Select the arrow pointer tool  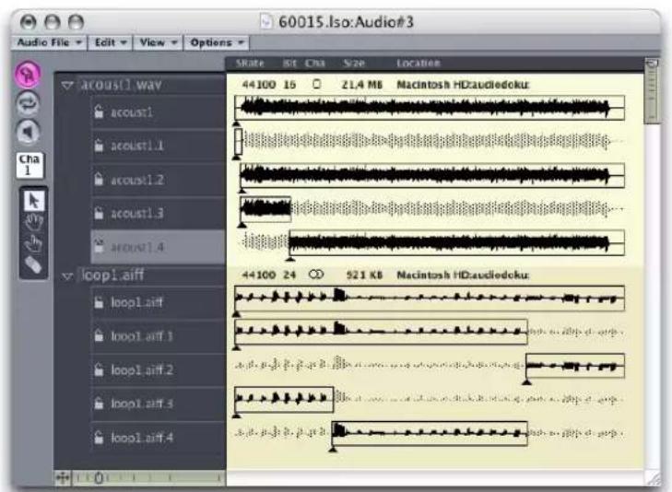33,201
